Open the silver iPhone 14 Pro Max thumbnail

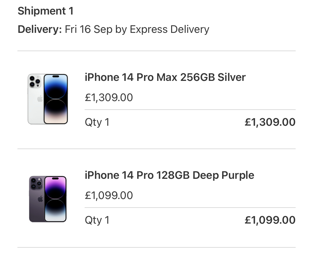coord(48,99)
